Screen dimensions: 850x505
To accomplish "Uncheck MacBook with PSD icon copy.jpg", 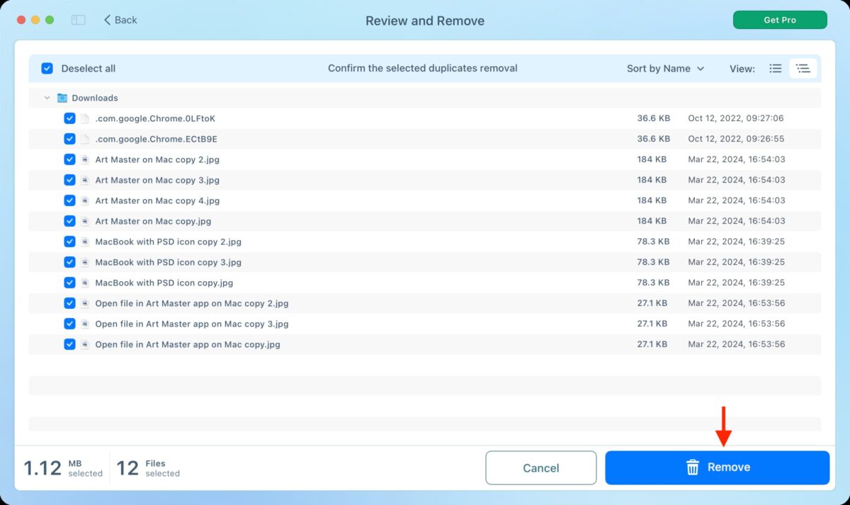I will pos(69,283).
